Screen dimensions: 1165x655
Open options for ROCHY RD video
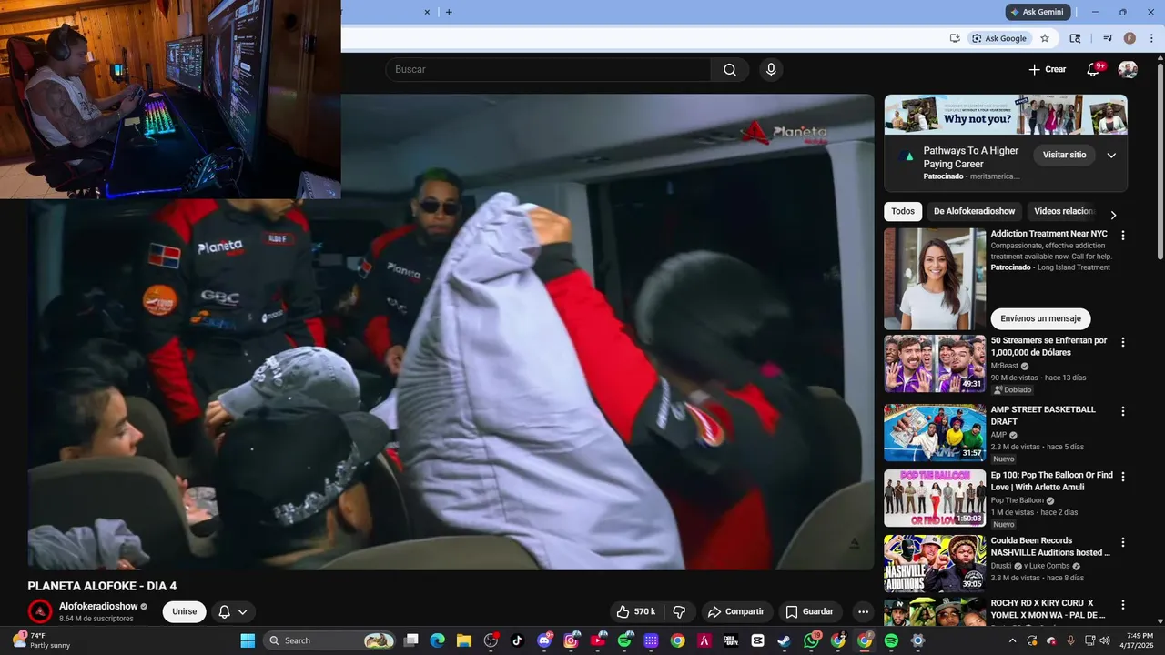(x=1122, y=604)
